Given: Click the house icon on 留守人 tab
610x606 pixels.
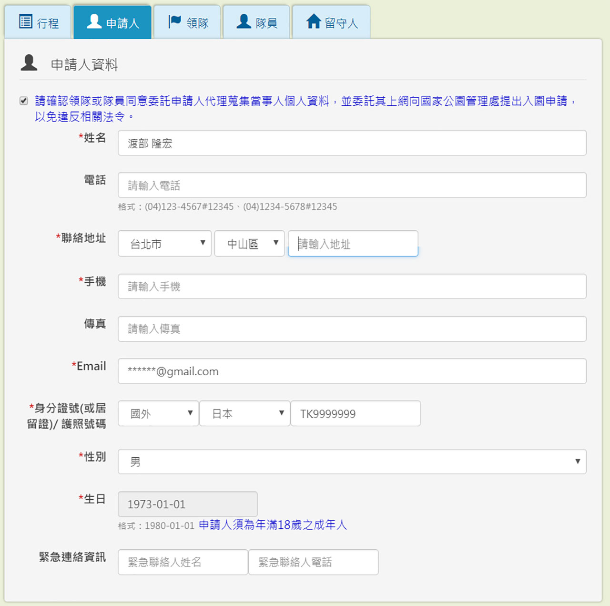Looking at the screenshot, I should click(x=313, y=21).
